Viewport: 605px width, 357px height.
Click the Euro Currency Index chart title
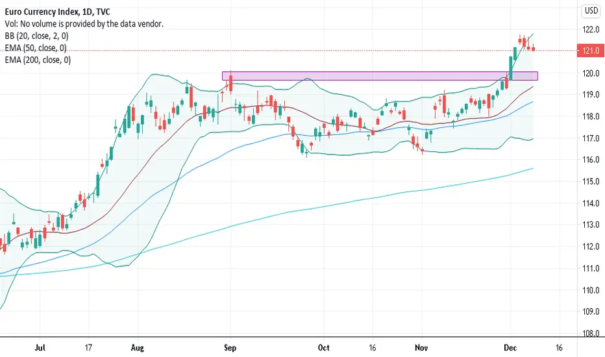pos(58,12)
